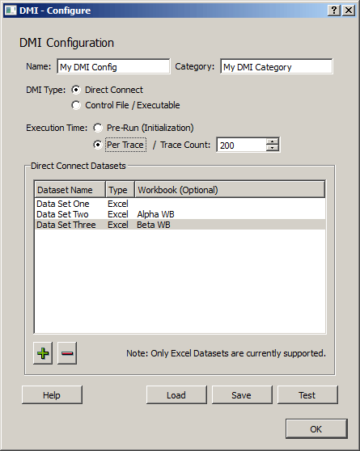
Task: Select the Data Set Two row
Action: pos(180,214)
